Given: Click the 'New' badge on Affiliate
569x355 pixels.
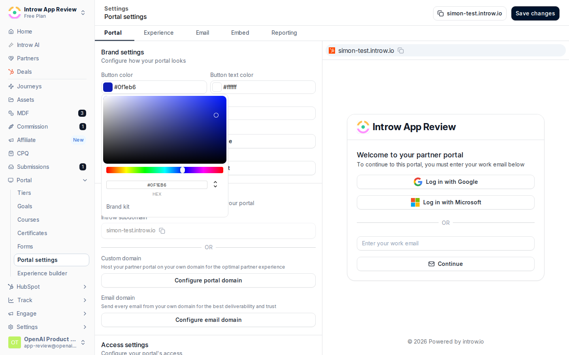Looking at the screenshot, I should tap(78, 140).
